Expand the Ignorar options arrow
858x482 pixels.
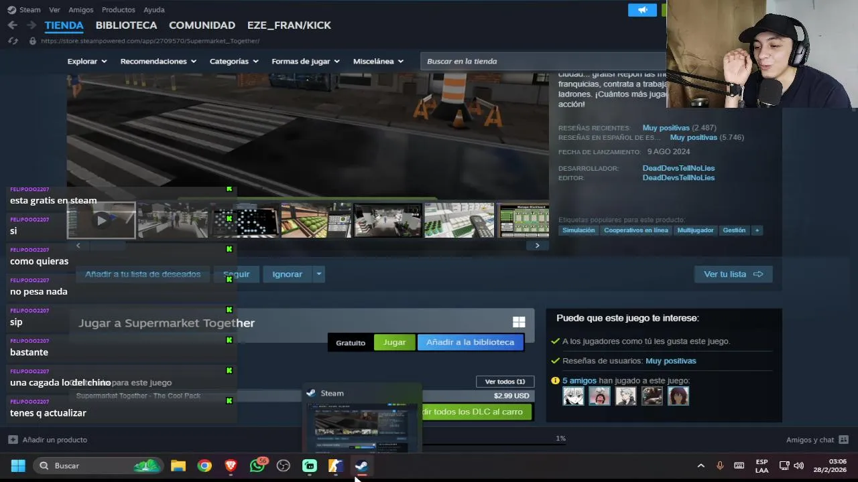pyautogui.click(x=319, y=274)
